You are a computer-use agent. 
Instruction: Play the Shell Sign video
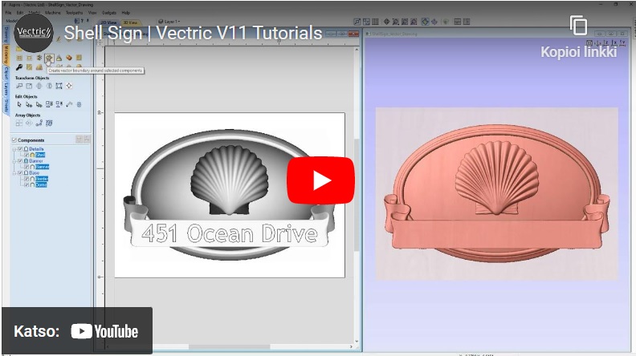[321, 180]
